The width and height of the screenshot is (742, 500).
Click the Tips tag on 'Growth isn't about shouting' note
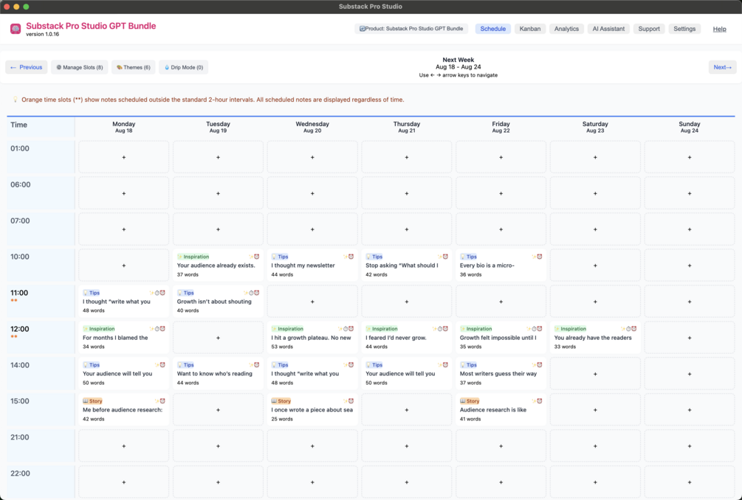coord(185,293)
